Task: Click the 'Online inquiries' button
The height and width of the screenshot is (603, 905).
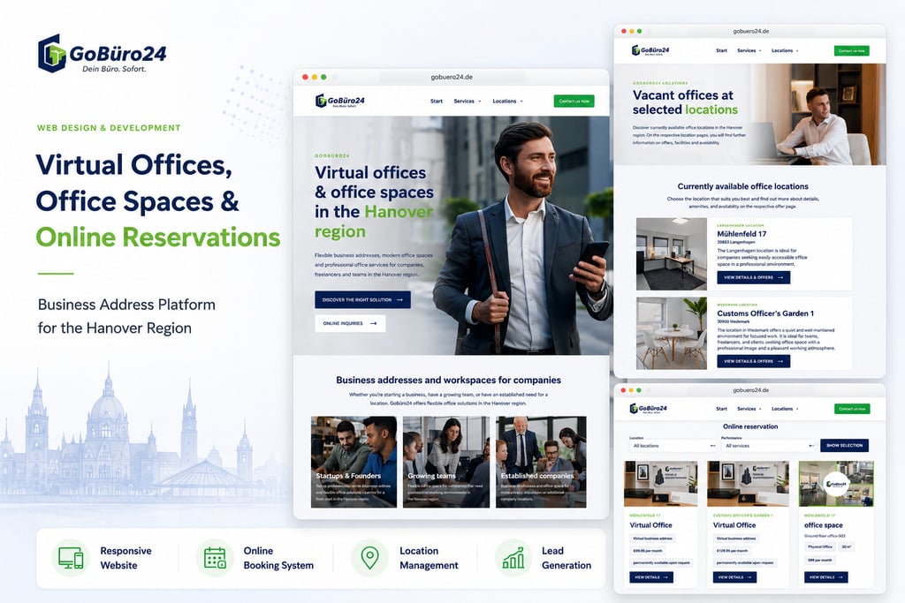Action: pos(350,323)
